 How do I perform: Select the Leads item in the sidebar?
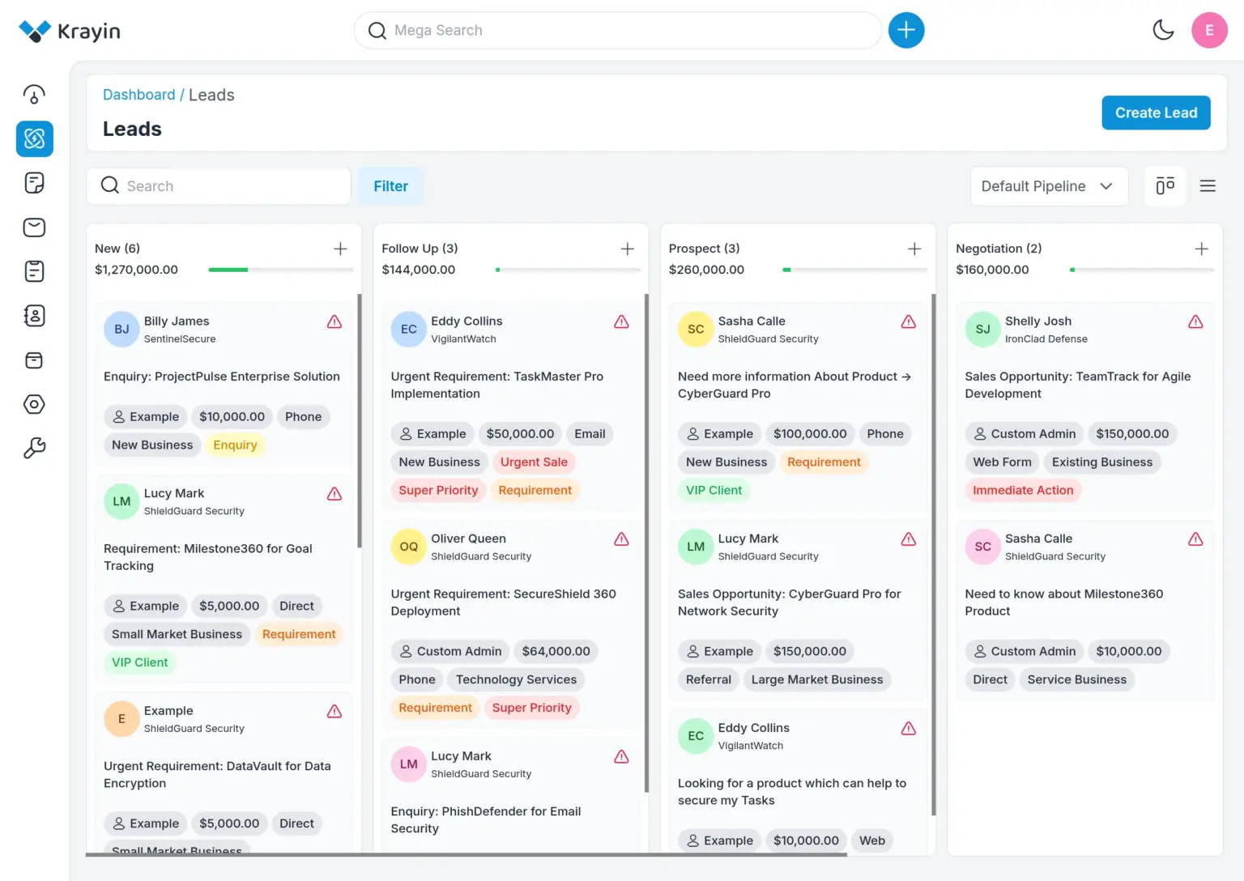34,139
